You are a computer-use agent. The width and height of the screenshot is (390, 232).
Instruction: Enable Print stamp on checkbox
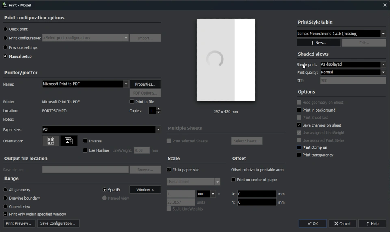point(299,147)
